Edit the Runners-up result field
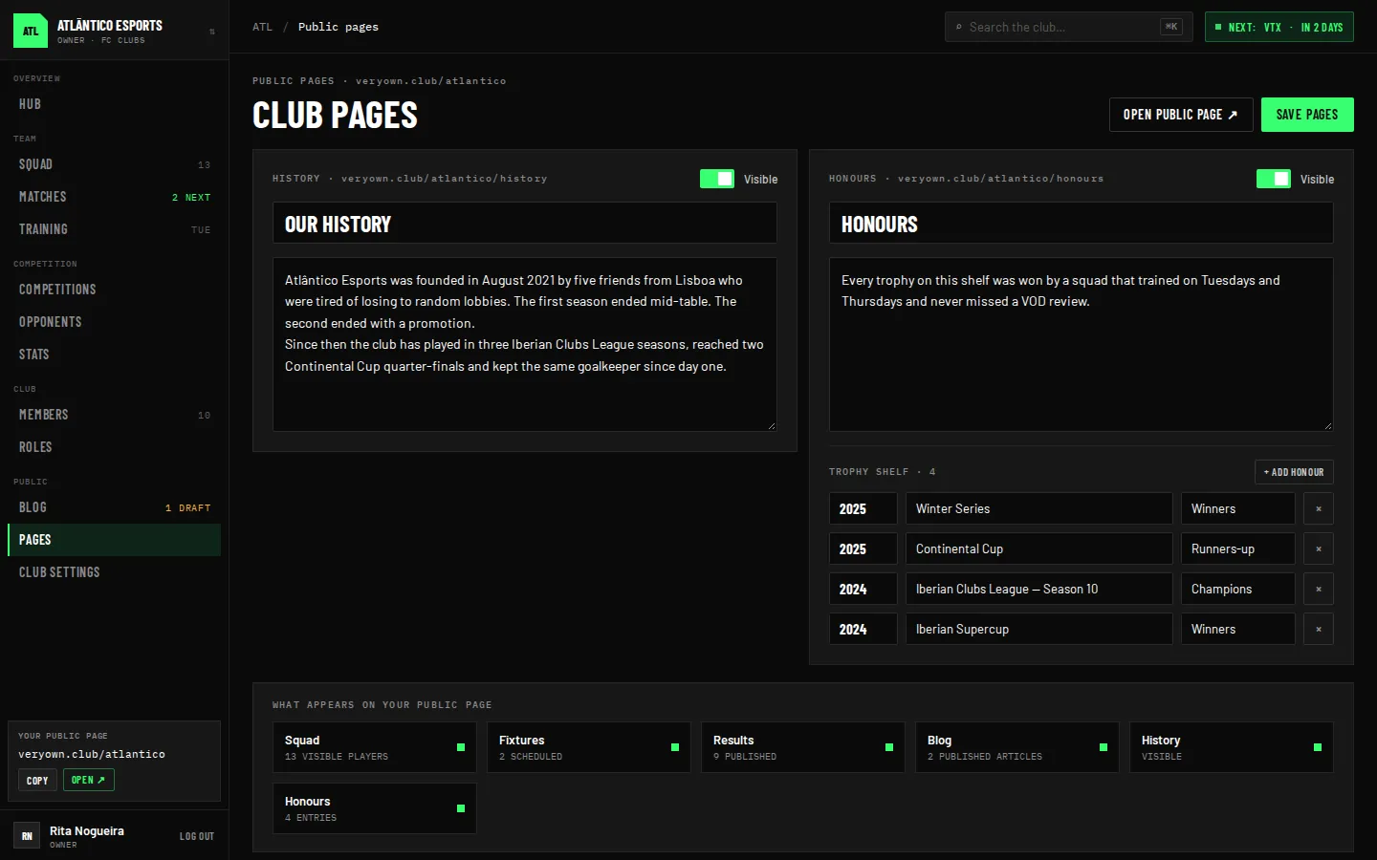1377x860 pixels. coord(1238,548)
